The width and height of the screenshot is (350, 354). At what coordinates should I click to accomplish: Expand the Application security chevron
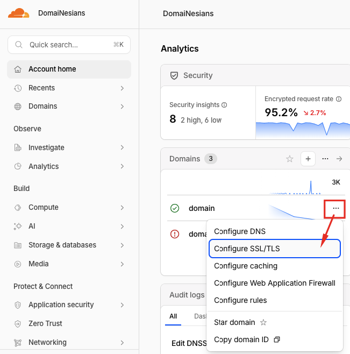122,305
